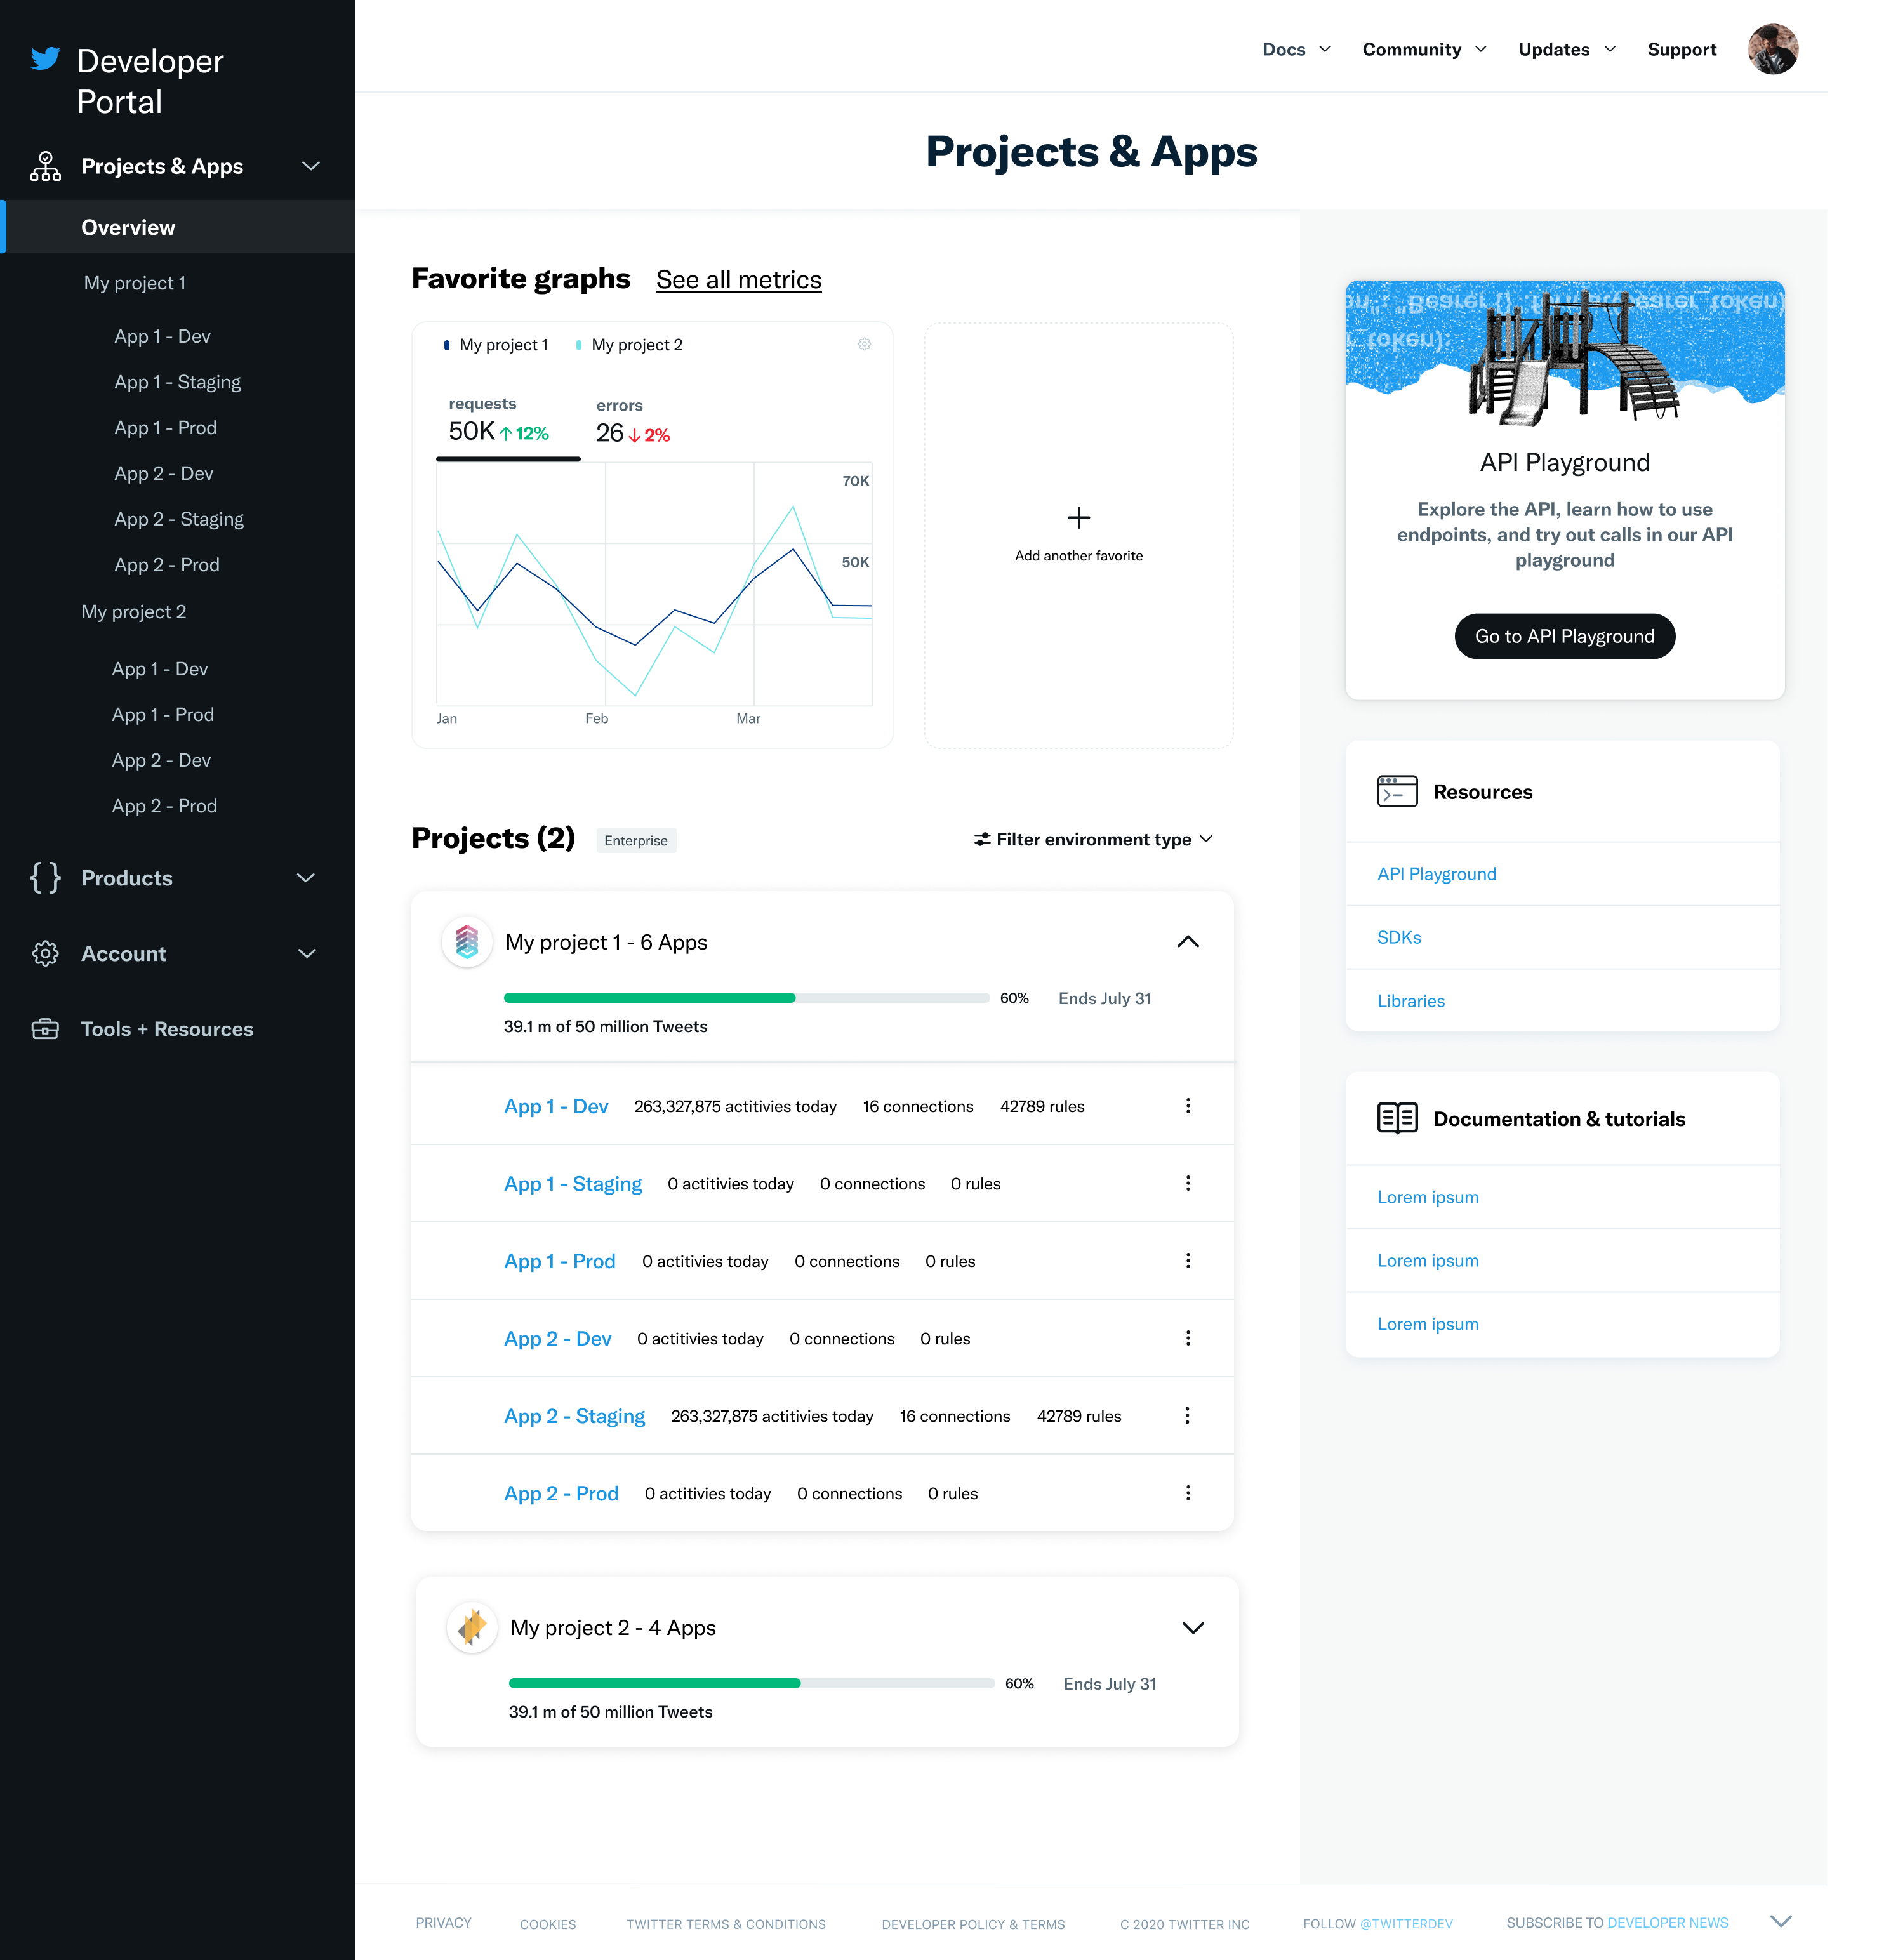Collapse the Projects & Apps sidebar section
Viewport: 1898px width, 1960px height.
311,166
